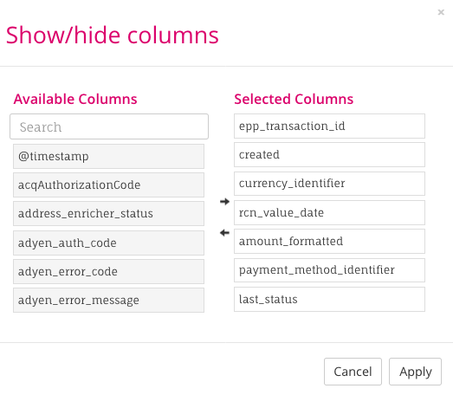Cancel the column changes
This screenshot has width=453, height=395.
[353, 372]
